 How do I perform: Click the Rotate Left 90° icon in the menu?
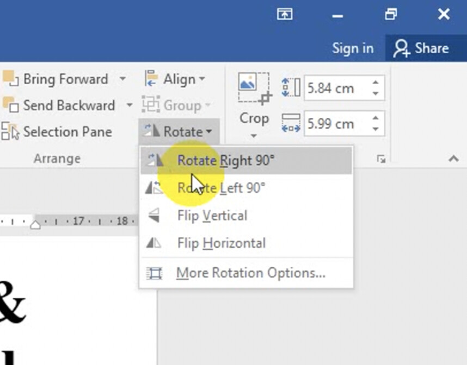point(153,188)
